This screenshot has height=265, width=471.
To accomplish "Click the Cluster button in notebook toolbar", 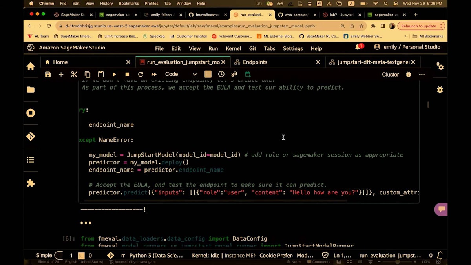I will click(x=390, y=74).
